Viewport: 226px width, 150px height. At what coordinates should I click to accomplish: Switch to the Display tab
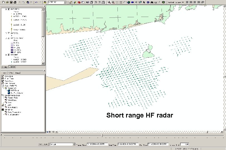tap(4, 67)
